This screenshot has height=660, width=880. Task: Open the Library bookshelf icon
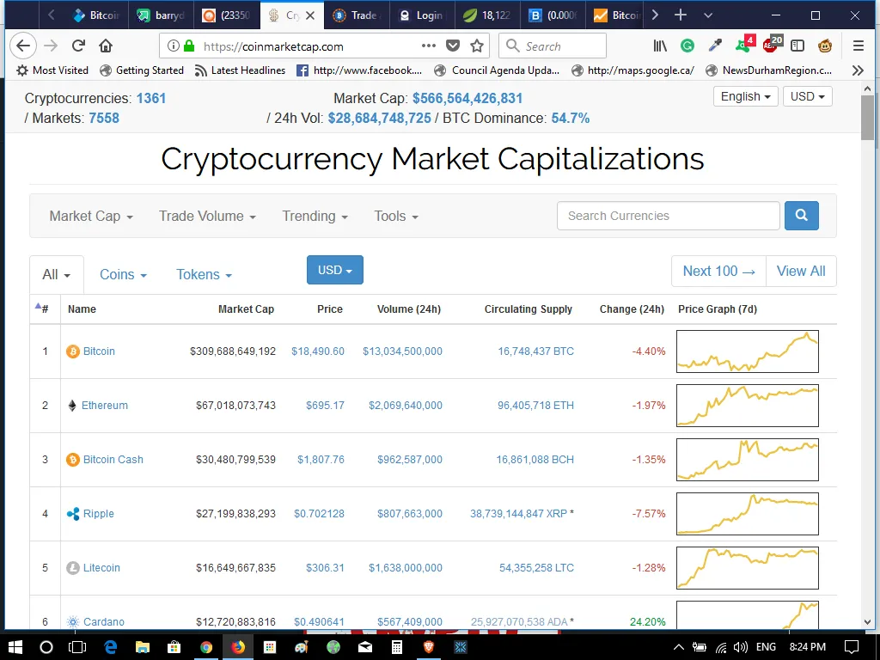coord(661,46)
